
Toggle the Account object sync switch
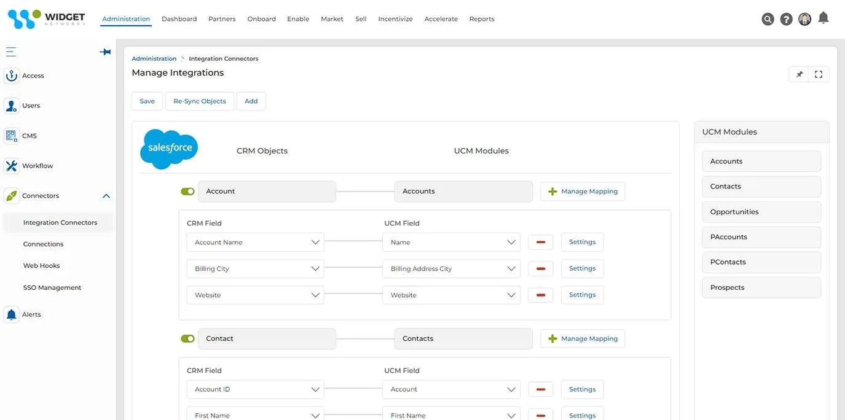[x=187, y=192]
